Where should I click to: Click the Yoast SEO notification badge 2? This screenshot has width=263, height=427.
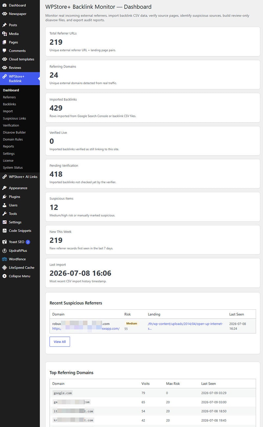coord(28,242)
